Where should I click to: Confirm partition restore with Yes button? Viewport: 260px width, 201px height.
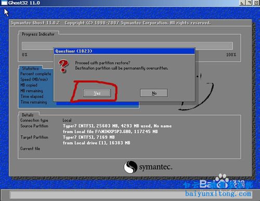click(97, 93)
